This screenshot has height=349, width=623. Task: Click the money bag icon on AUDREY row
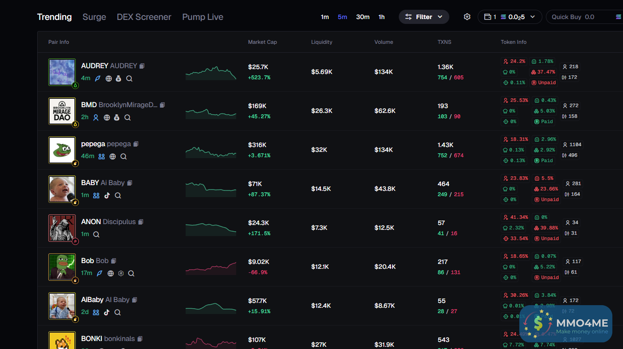click(118, 78)
